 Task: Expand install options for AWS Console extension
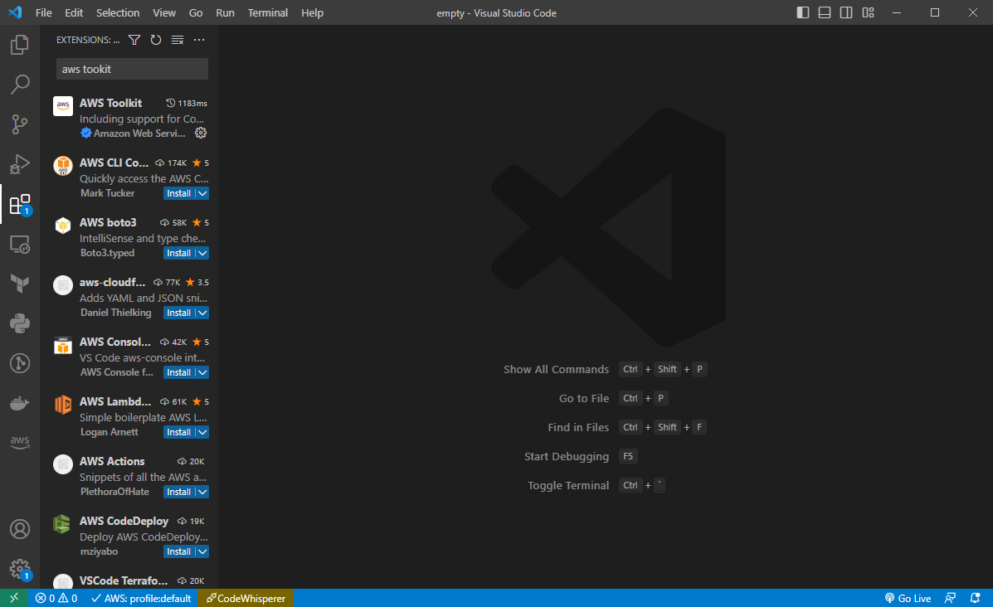click(202, 373)
